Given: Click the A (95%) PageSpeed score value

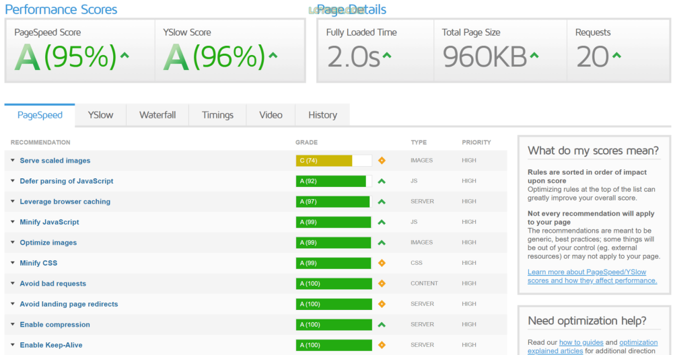Looking at the screenshot, I should [x=66, y=57].
